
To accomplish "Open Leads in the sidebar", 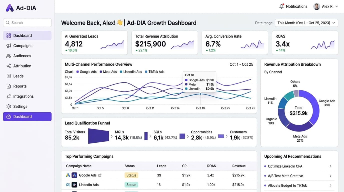I will click(27, 76).
